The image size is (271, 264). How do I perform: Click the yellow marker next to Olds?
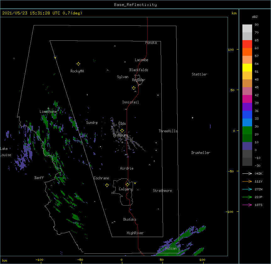(x=122, y=131)
